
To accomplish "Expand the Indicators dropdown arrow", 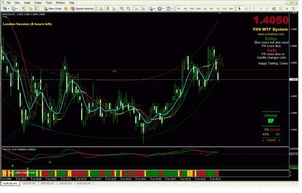I will coord(155,9).
